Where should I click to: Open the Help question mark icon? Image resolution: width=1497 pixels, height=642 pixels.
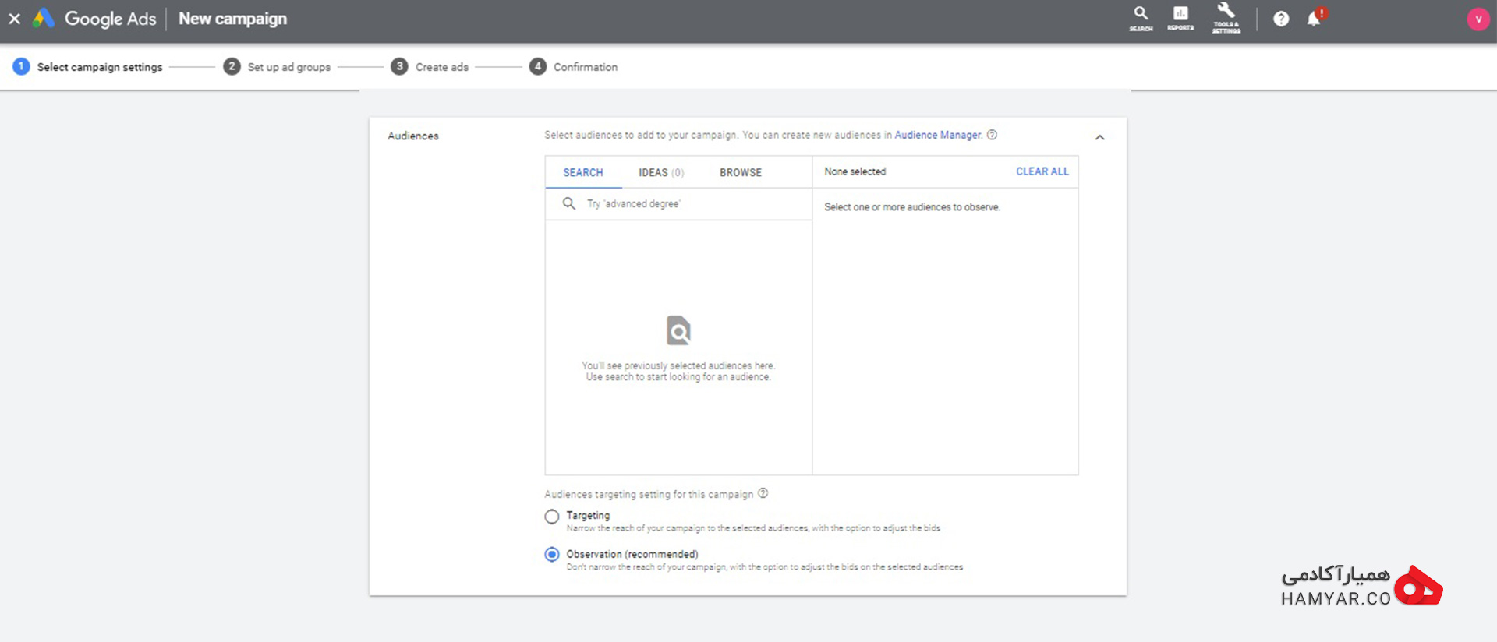[1281, 19]
